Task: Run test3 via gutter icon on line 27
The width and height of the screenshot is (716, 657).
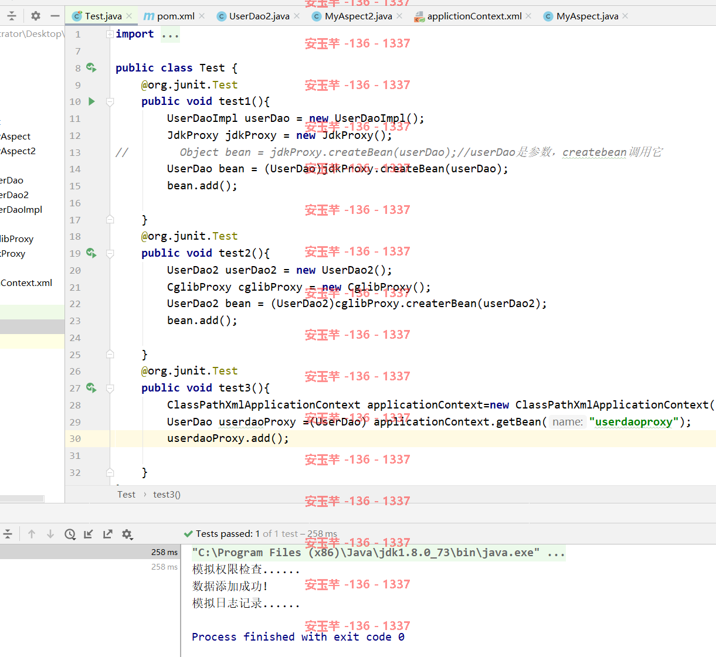Action: pos(91,387)
